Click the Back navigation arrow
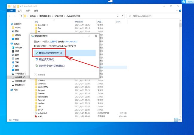194x135 pixels. [10, 16]
